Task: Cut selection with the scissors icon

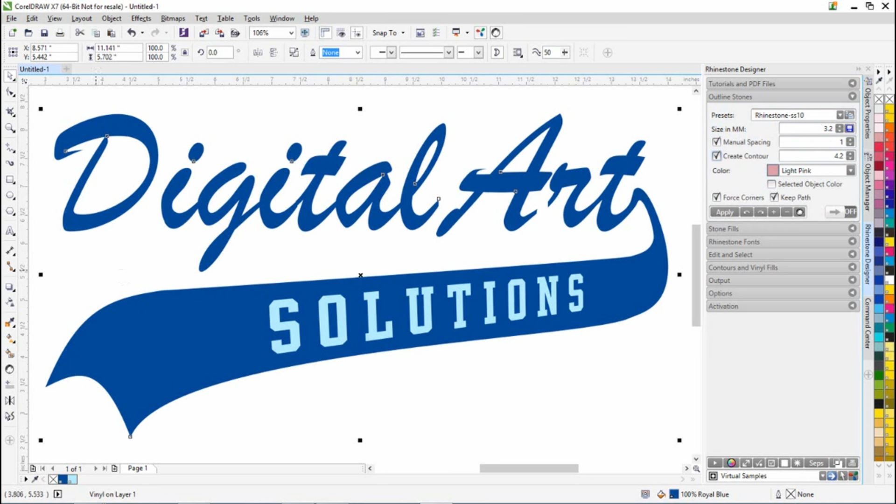Action: 80,33
